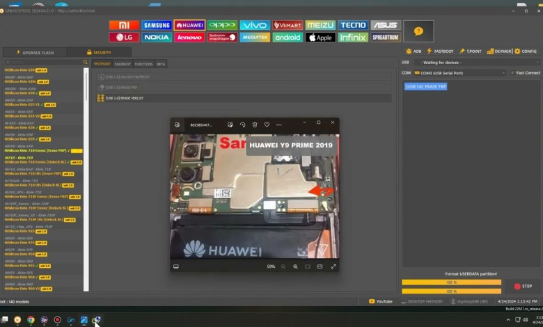Open Config settings from toolbar
The image size is (543, 327).
pyautogui.click(x=526, y=51)
